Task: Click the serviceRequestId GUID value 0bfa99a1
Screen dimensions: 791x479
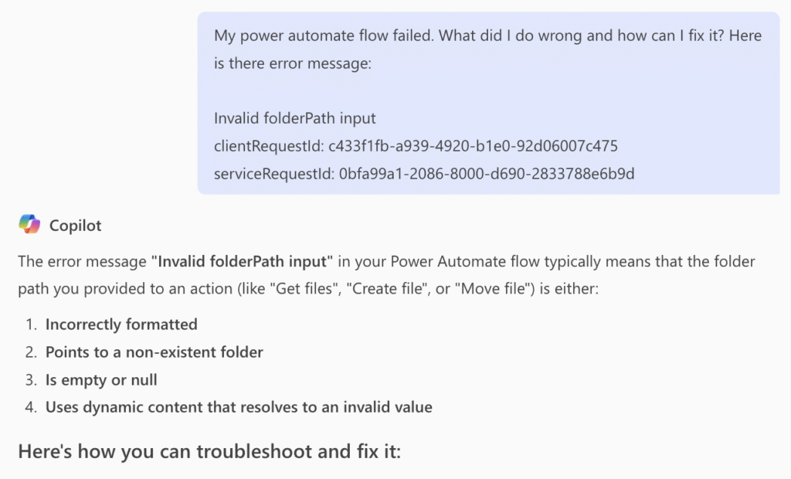Action: pyautogui.click(x=487, y=174)
